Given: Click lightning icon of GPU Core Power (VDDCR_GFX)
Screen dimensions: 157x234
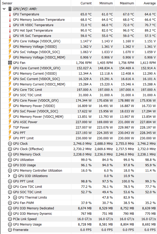Looking at the screenshot, I should tap(10, 100).
